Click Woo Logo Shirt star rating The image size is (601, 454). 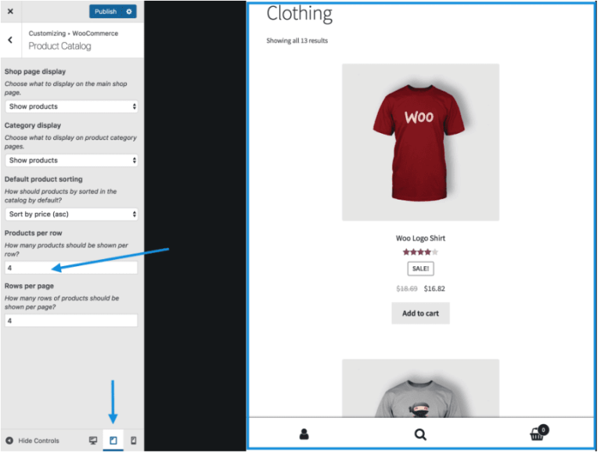(420, 252)
